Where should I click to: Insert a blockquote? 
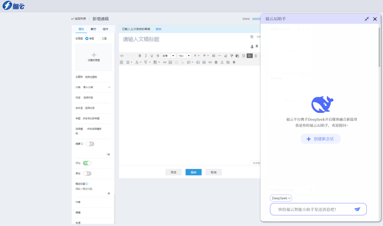tap(213, 56)
